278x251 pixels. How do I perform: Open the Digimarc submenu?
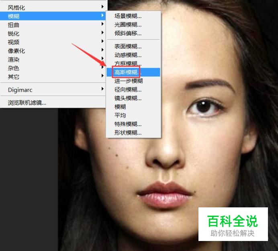53,90
